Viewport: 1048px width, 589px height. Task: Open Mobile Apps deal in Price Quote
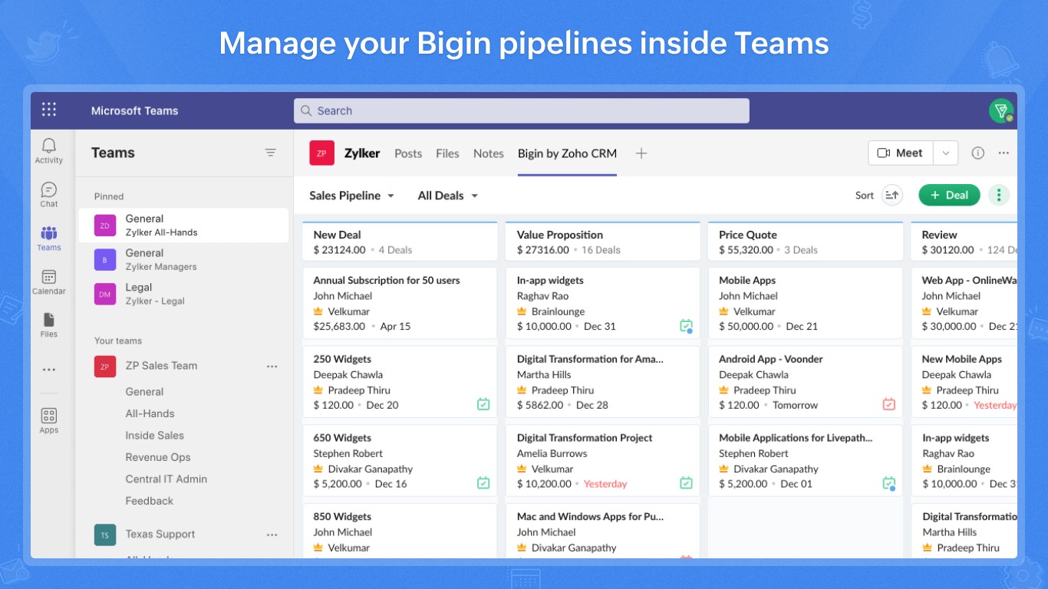pos(806,303)
